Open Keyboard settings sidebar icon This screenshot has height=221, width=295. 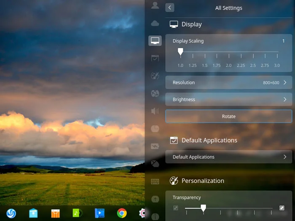pos(155,181)
